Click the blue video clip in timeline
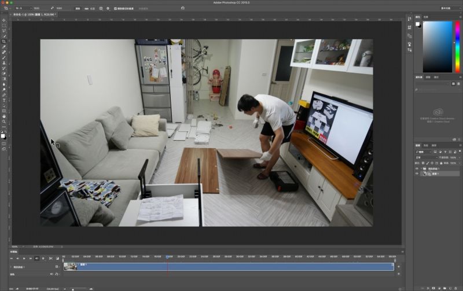This screenshot has height=291, width=463. pyautogui.click(x=231, y=267)
